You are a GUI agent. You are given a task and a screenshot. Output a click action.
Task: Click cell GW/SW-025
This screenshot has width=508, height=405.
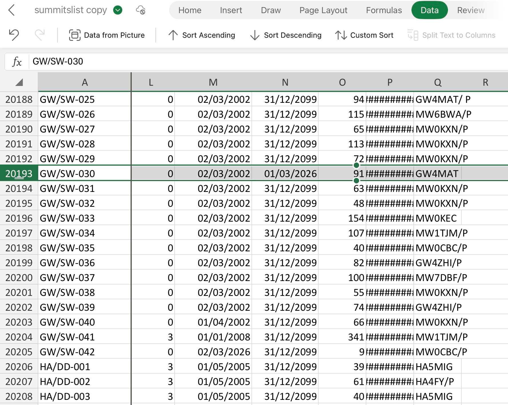pyautogui.click(x=85, y=99)
